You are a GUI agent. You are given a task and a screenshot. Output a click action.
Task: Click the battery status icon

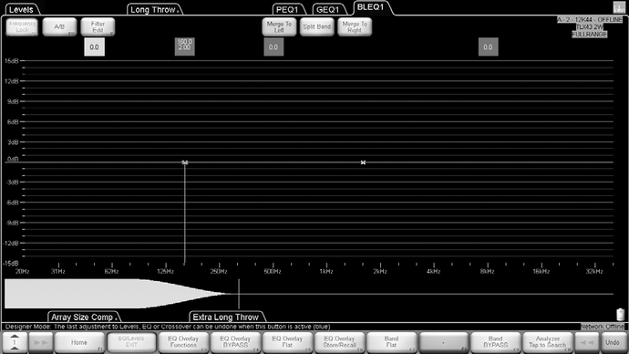click(x=620, y=314)
